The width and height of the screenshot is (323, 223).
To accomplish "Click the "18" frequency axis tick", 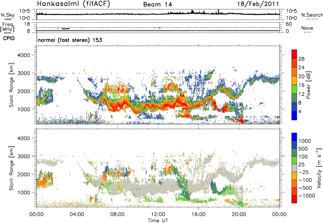I will pos(27,24).
